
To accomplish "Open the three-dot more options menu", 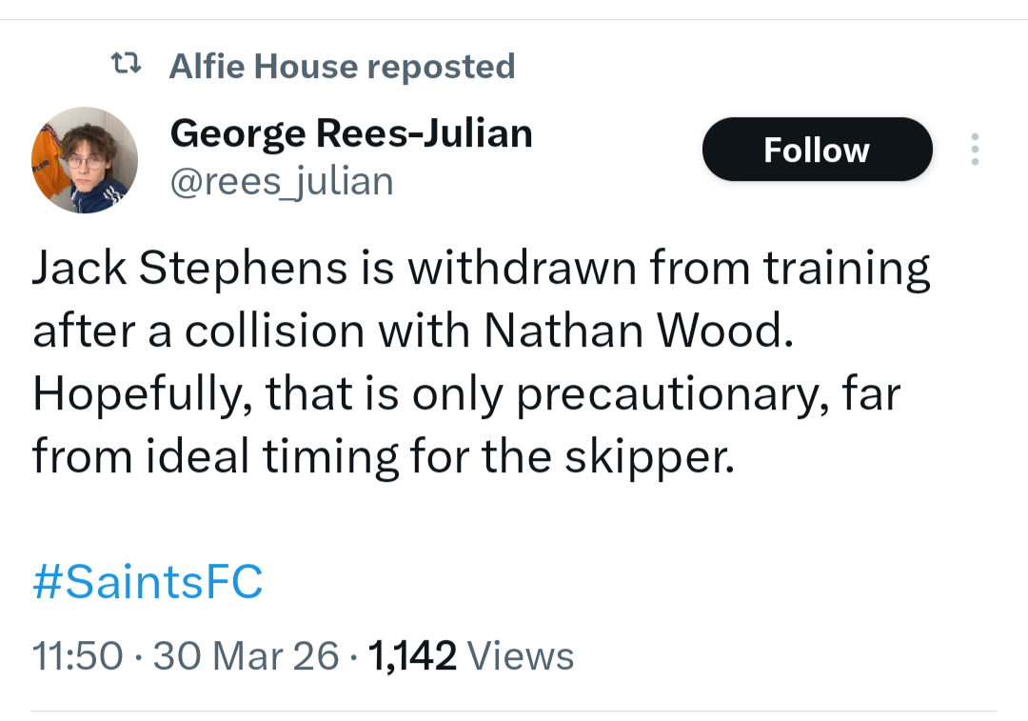I will (974, 150).
